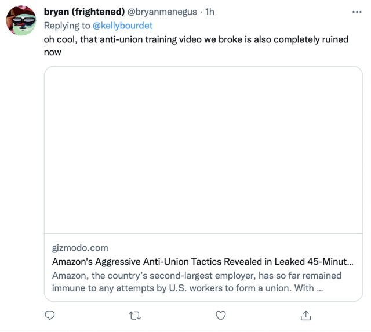The height and width of the screenshot is (332, 371).
Task: Open the bryan (frightened) display name
Action: pyautogui.click(x=84, y=12)
